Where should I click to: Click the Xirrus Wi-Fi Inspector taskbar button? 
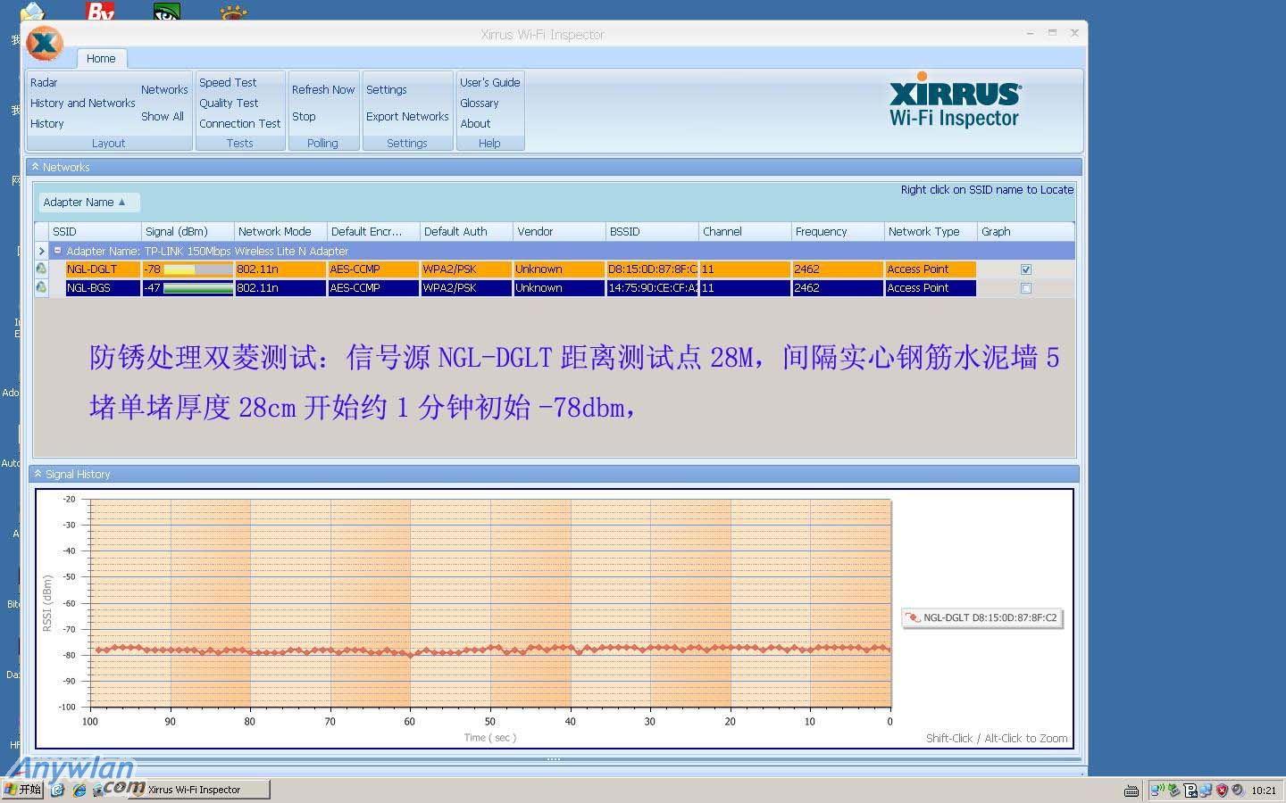(x=198, y=790)
